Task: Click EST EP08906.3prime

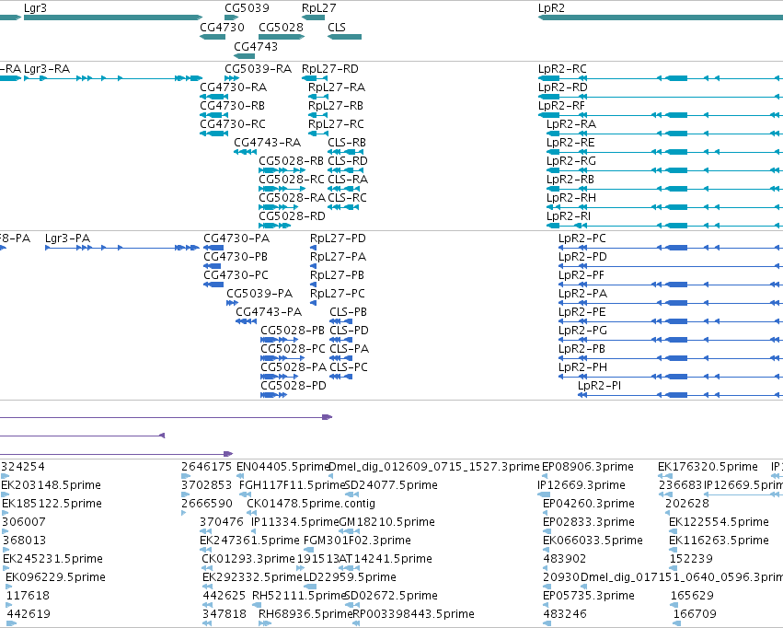Action: pyautogui.click(x=588, y=467)
